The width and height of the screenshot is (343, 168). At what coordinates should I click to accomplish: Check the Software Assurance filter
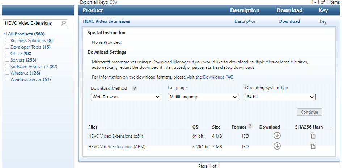(x=7, y=66)
